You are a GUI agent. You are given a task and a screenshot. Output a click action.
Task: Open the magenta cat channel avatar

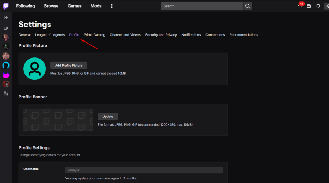click(6, 75)
